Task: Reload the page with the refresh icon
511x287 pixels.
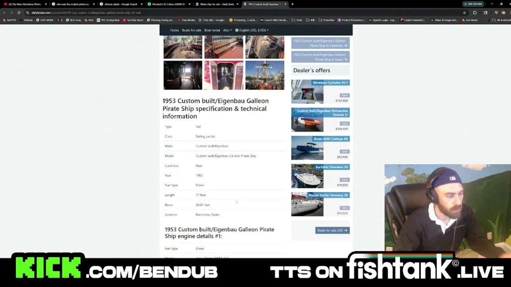Action: coord(19,13)
